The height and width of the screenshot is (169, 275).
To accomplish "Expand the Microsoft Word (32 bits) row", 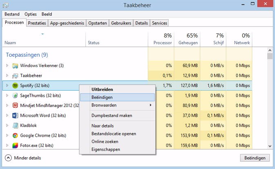I will (7, 115).
